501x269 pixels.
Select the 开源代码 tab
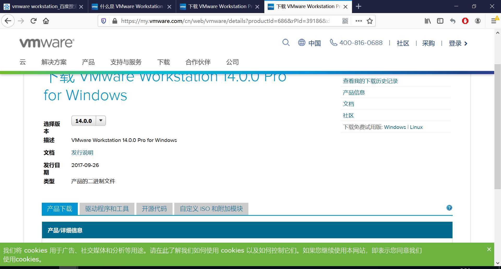[154, 209]
